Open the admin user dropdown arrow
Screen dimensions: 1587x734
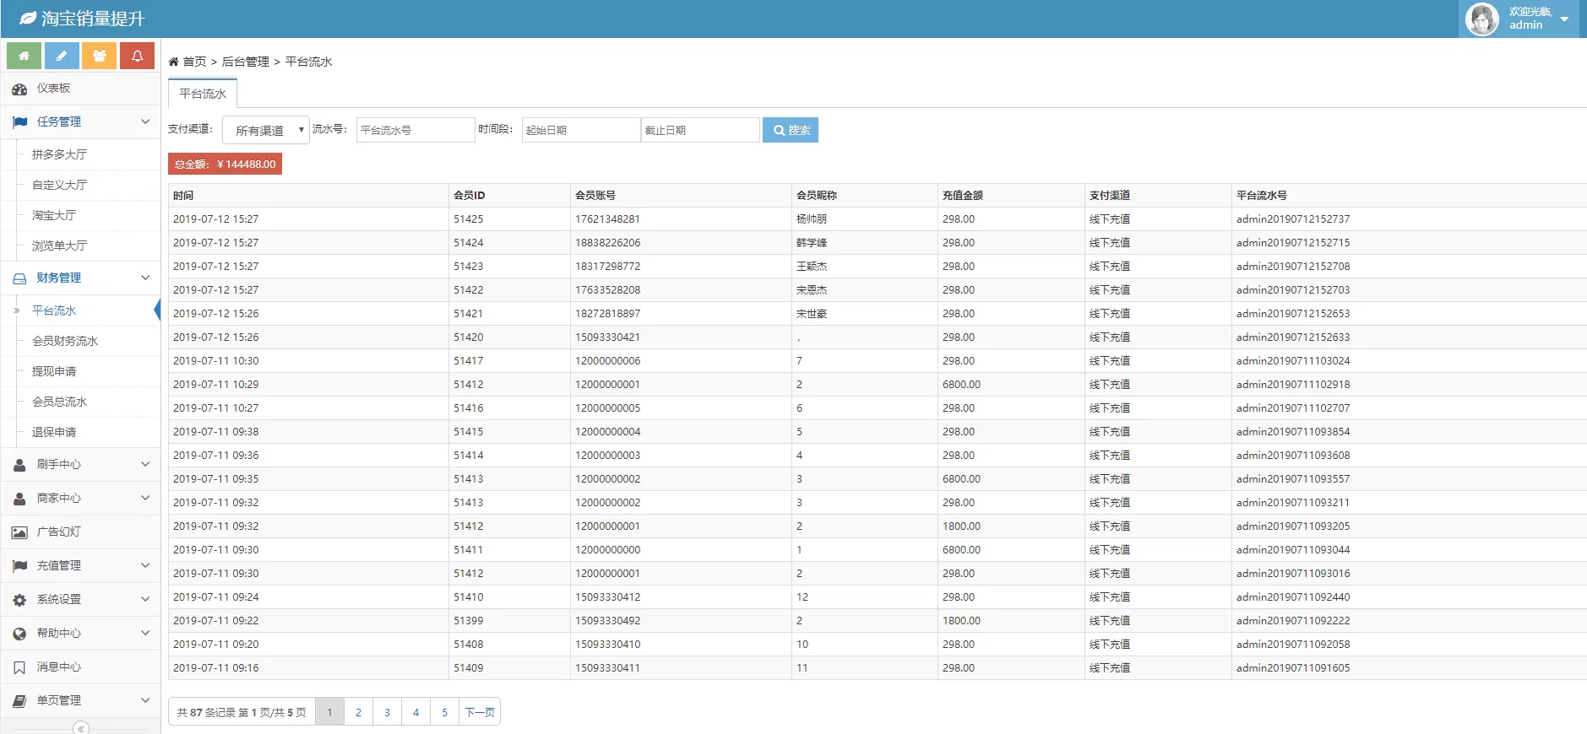(1564, 19)
